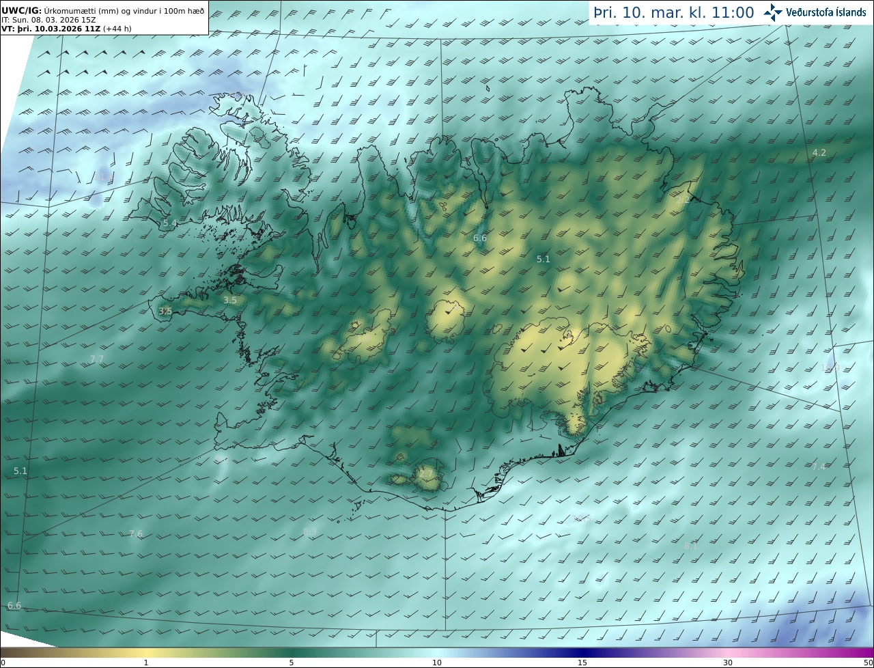Screen dimensions: 874x668
Task: Click the 5 tick label on the colorbar
Action: click(292, 663)
